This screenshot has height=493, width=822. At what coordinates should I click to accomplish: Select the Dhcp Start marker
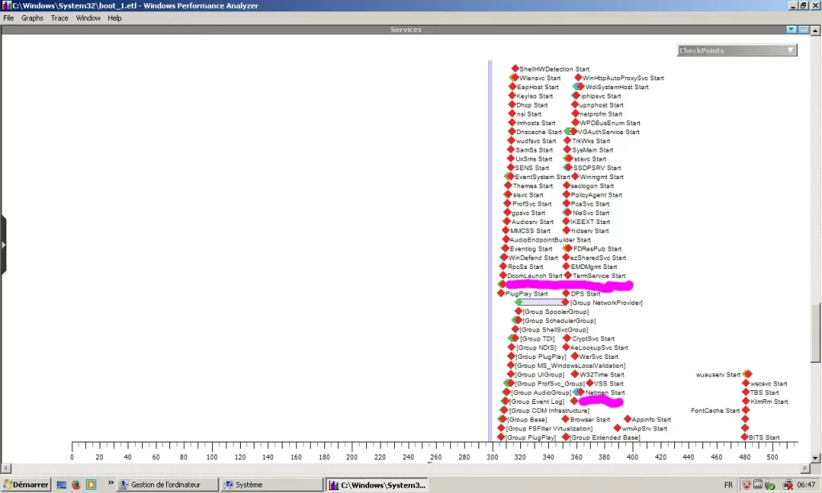[512, 105]
